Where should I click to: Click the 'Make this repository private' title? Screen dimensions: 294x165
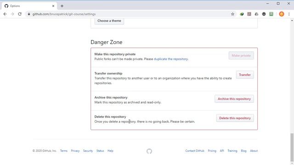click(115, 54)
